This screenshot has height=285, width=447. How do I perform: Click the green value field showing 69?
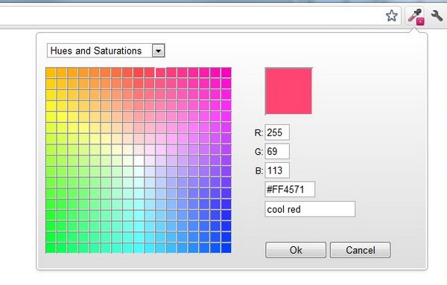(x=277, y=151)
